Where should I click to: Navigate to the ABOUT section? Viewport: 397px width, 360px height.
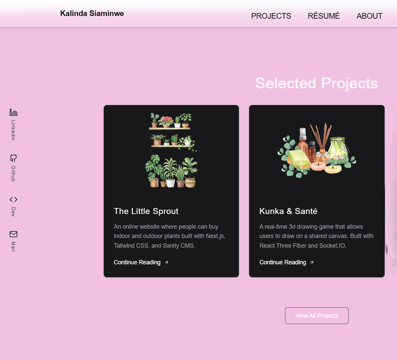pos(369,16)
